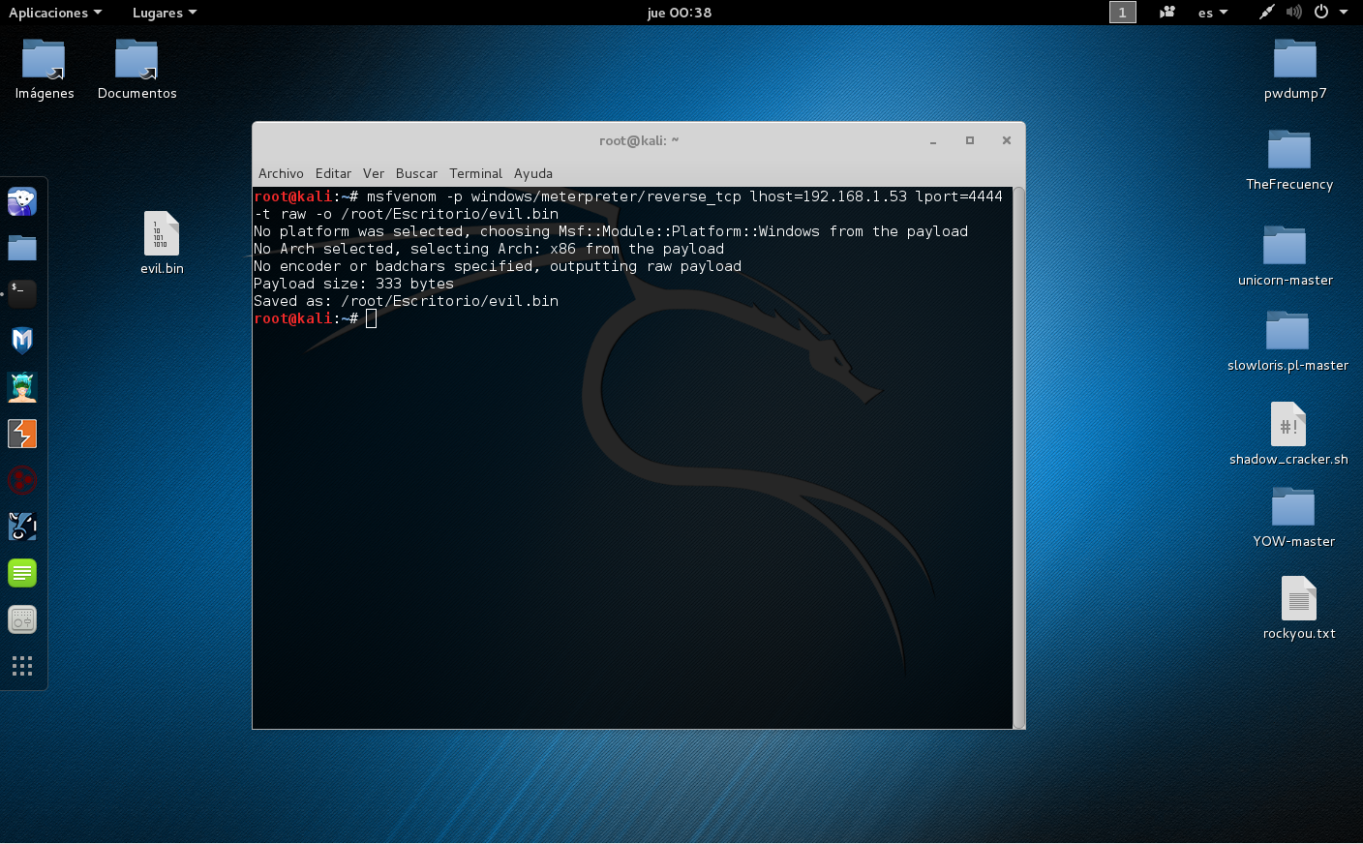Show all applications grid
The width and height of the screenshot is (1363, 844).
(x=22, y=665)
